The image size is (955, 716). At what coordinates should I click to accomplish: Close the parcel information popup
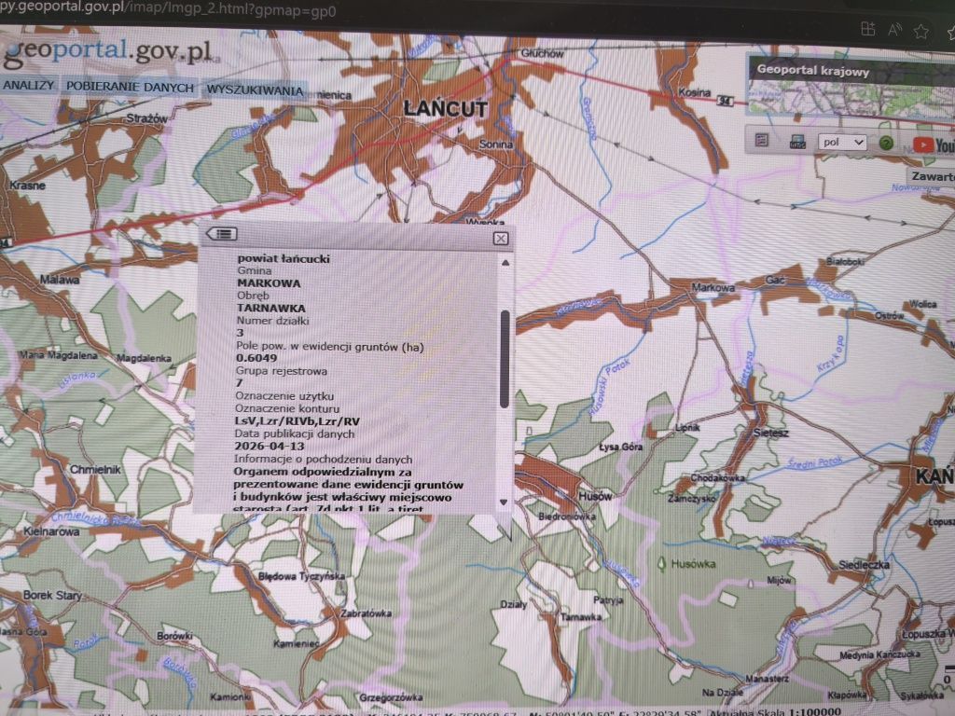pyautogui.click(x=501, y=239)
